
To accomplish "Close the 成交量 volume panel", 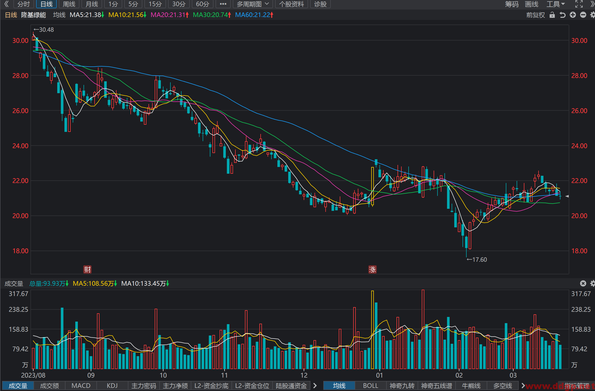I will pyautogui.click(x=583, y=283).
